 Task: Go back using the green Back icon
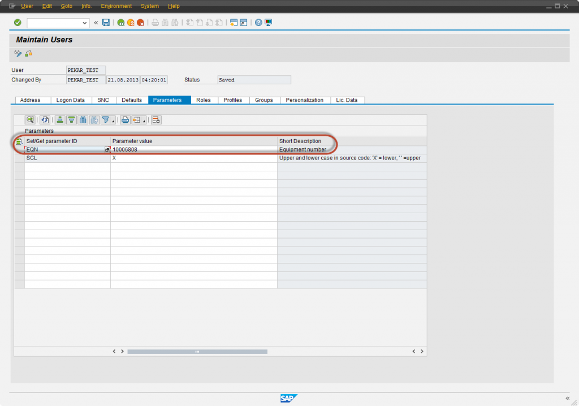(121, 23)
